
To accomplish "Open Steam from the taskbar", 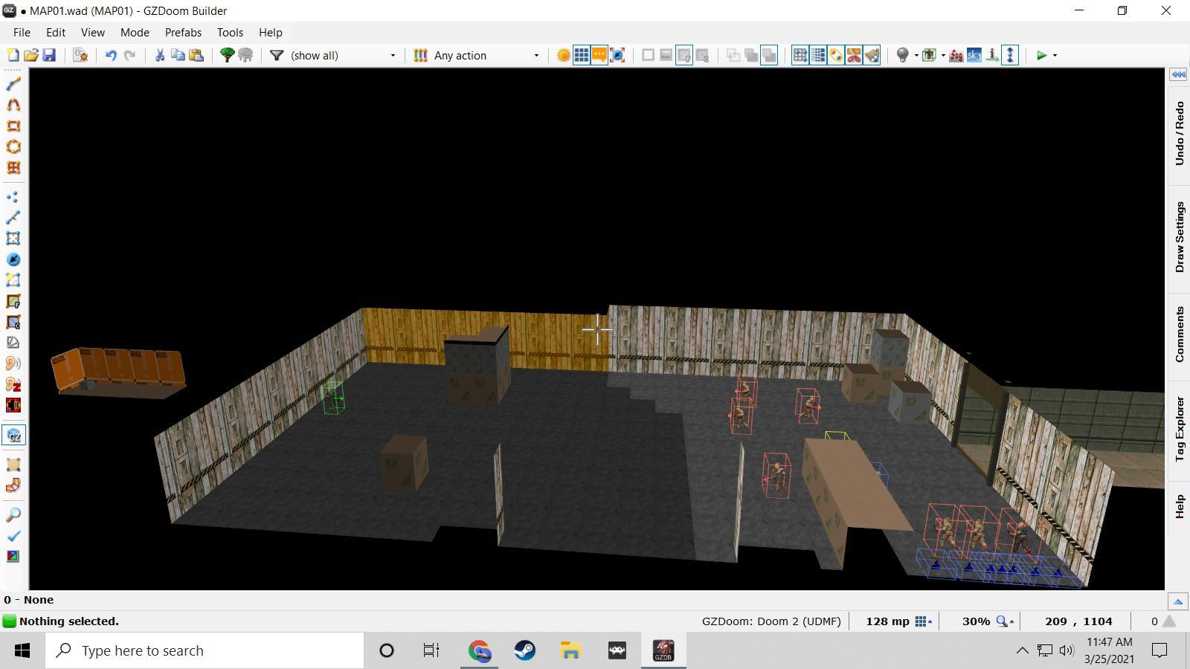I will (x=525, y=651).
